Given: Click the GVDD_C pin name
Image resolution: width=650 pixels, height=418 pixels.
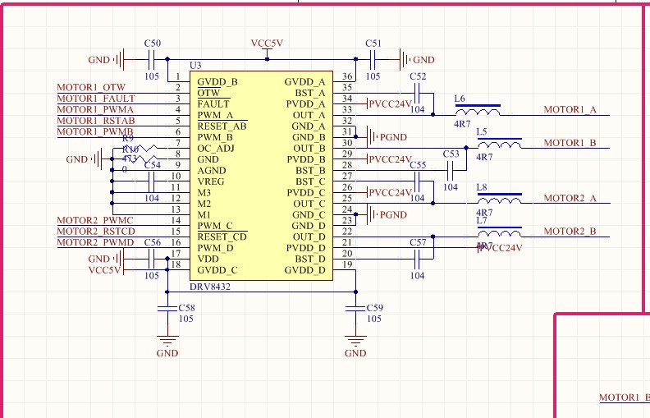Looking at the screenshot, I should point(217,270).
